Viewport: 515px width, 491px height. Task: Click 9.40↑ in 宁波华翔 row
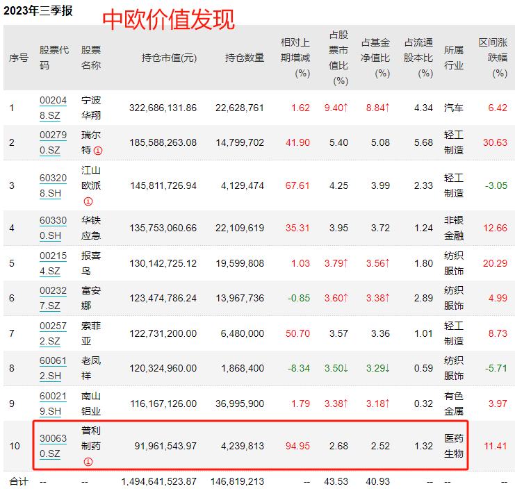click(x=336, y=108)
